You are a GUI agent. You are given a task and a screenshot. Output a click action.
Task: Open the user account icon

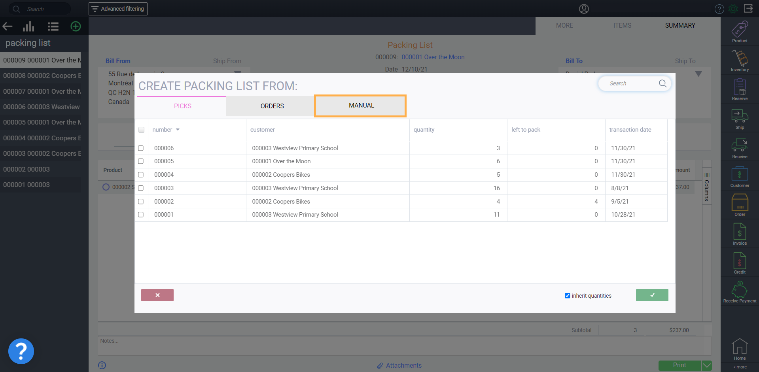point(584,9)
